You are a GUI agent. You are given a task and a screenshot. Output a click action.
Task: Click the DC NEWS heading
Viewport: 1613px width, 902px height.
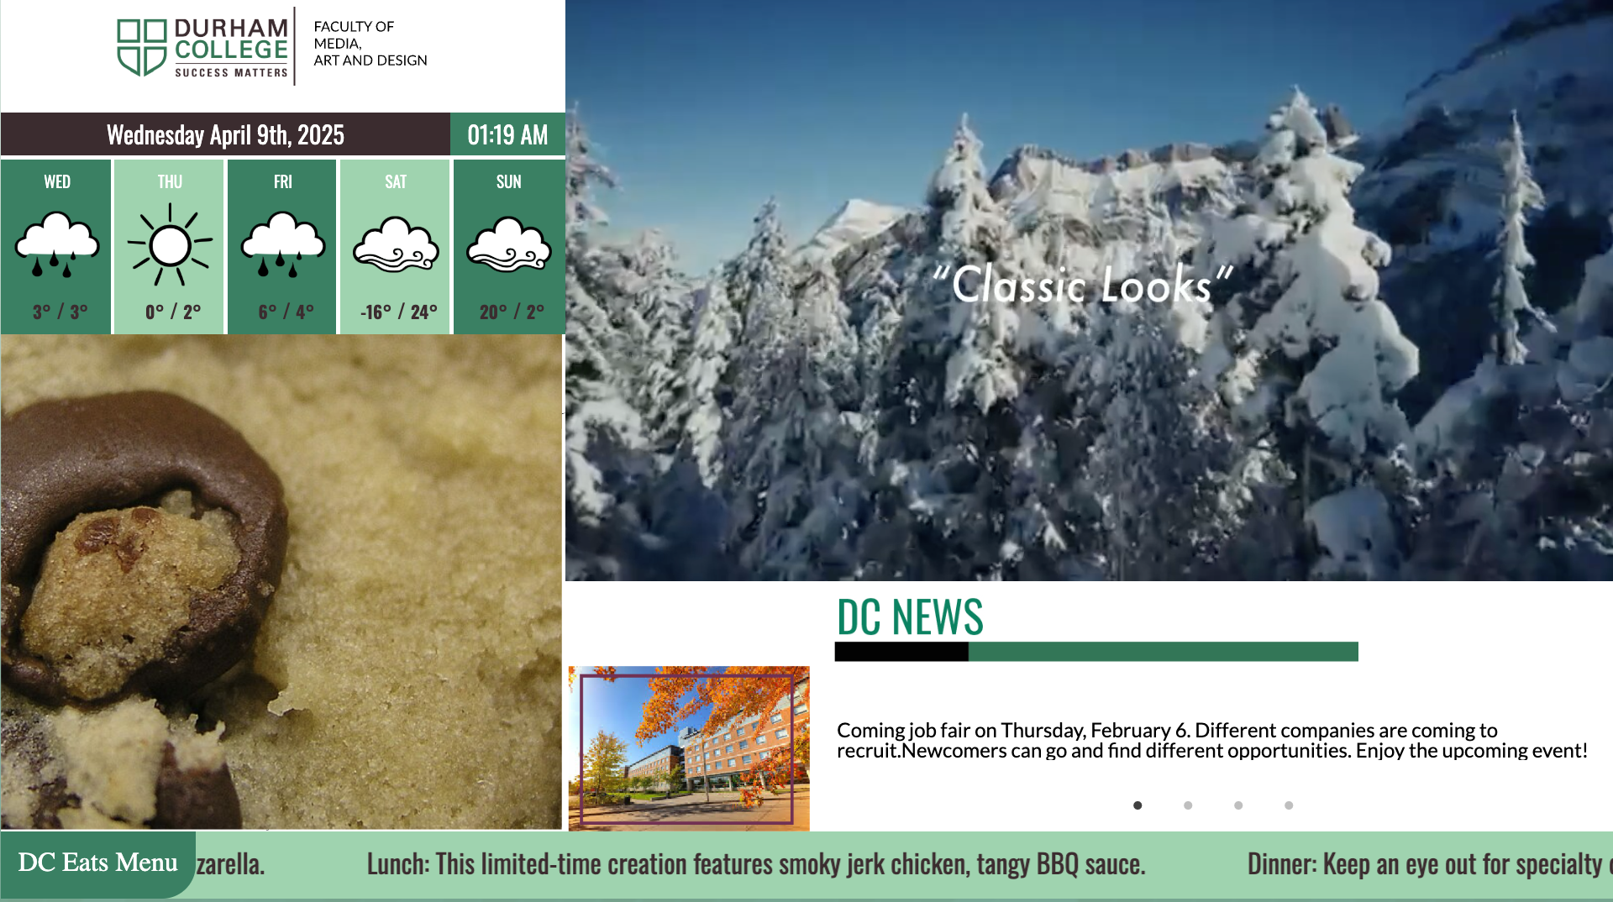coord(910,617)
